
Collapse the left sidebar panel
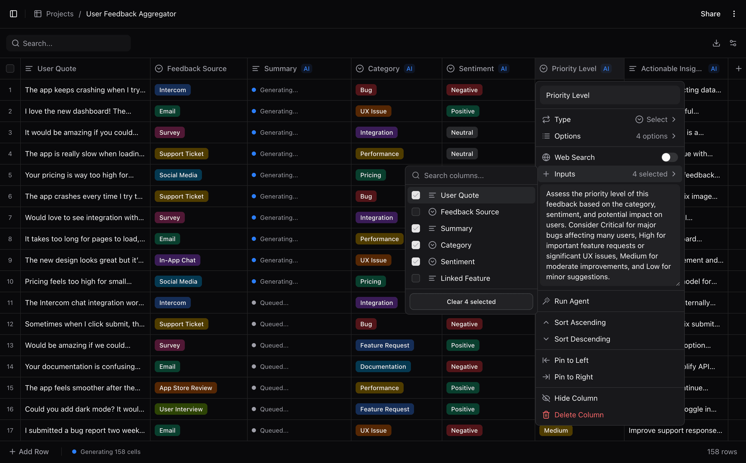tap(13, 14)
